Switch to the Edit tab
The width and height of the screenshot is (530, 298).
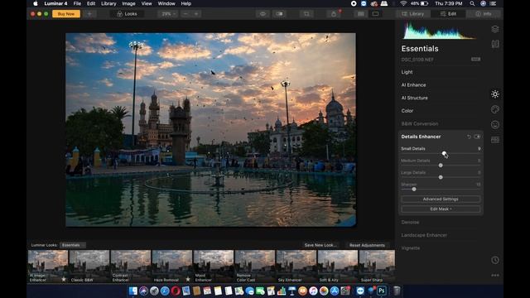click(448, 14)
